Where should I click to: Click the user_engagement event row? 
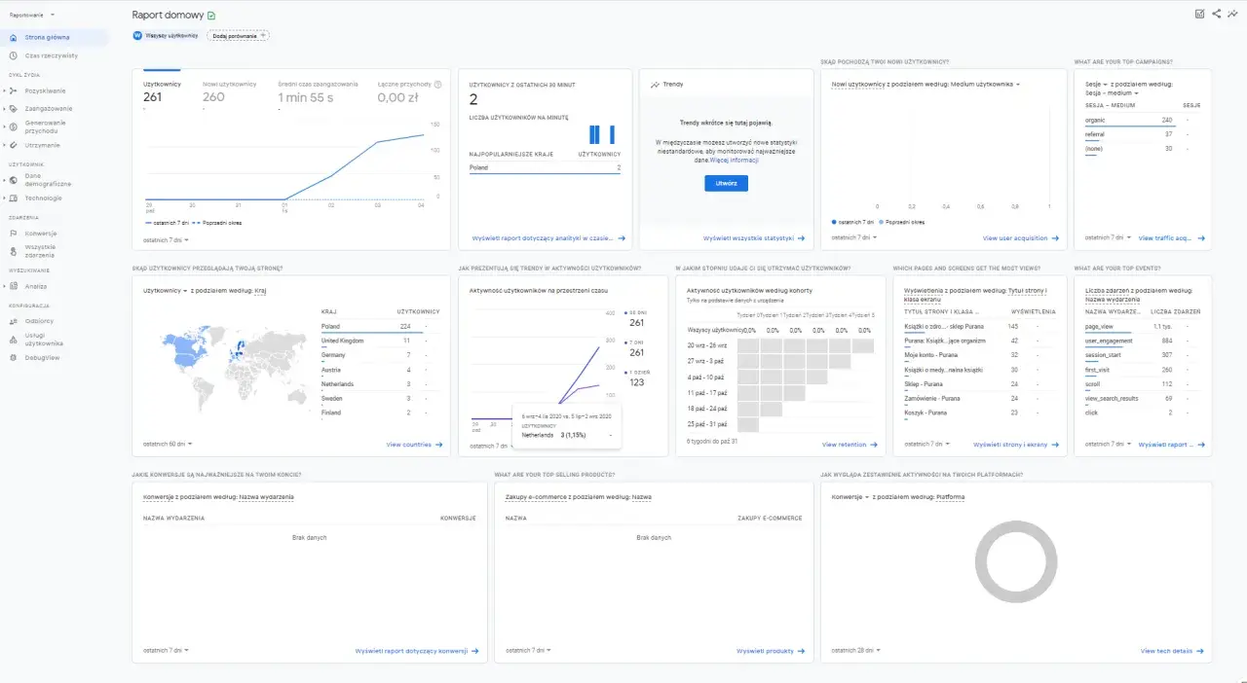(1142, 341)
